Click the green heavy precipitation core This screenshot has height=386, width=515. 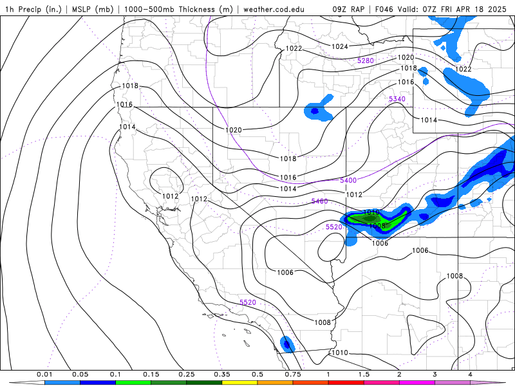pyautogui.click(x=371, y=218)
